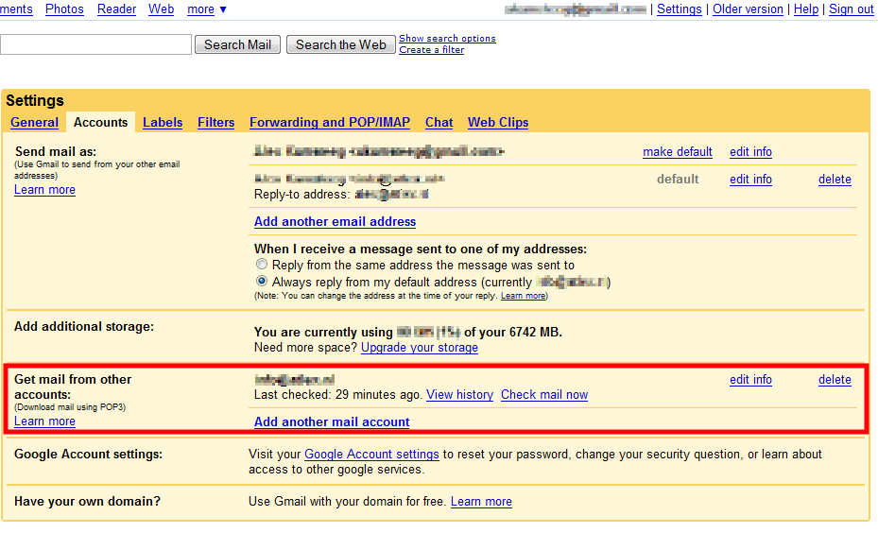
Task: Open the Photos link in top navigation
Action: (x=64, y=9)
